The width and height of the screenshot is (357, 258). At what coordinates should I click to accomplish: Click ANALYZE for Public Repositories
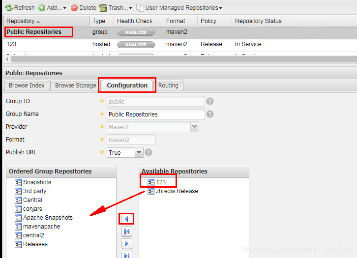point(136,32)
